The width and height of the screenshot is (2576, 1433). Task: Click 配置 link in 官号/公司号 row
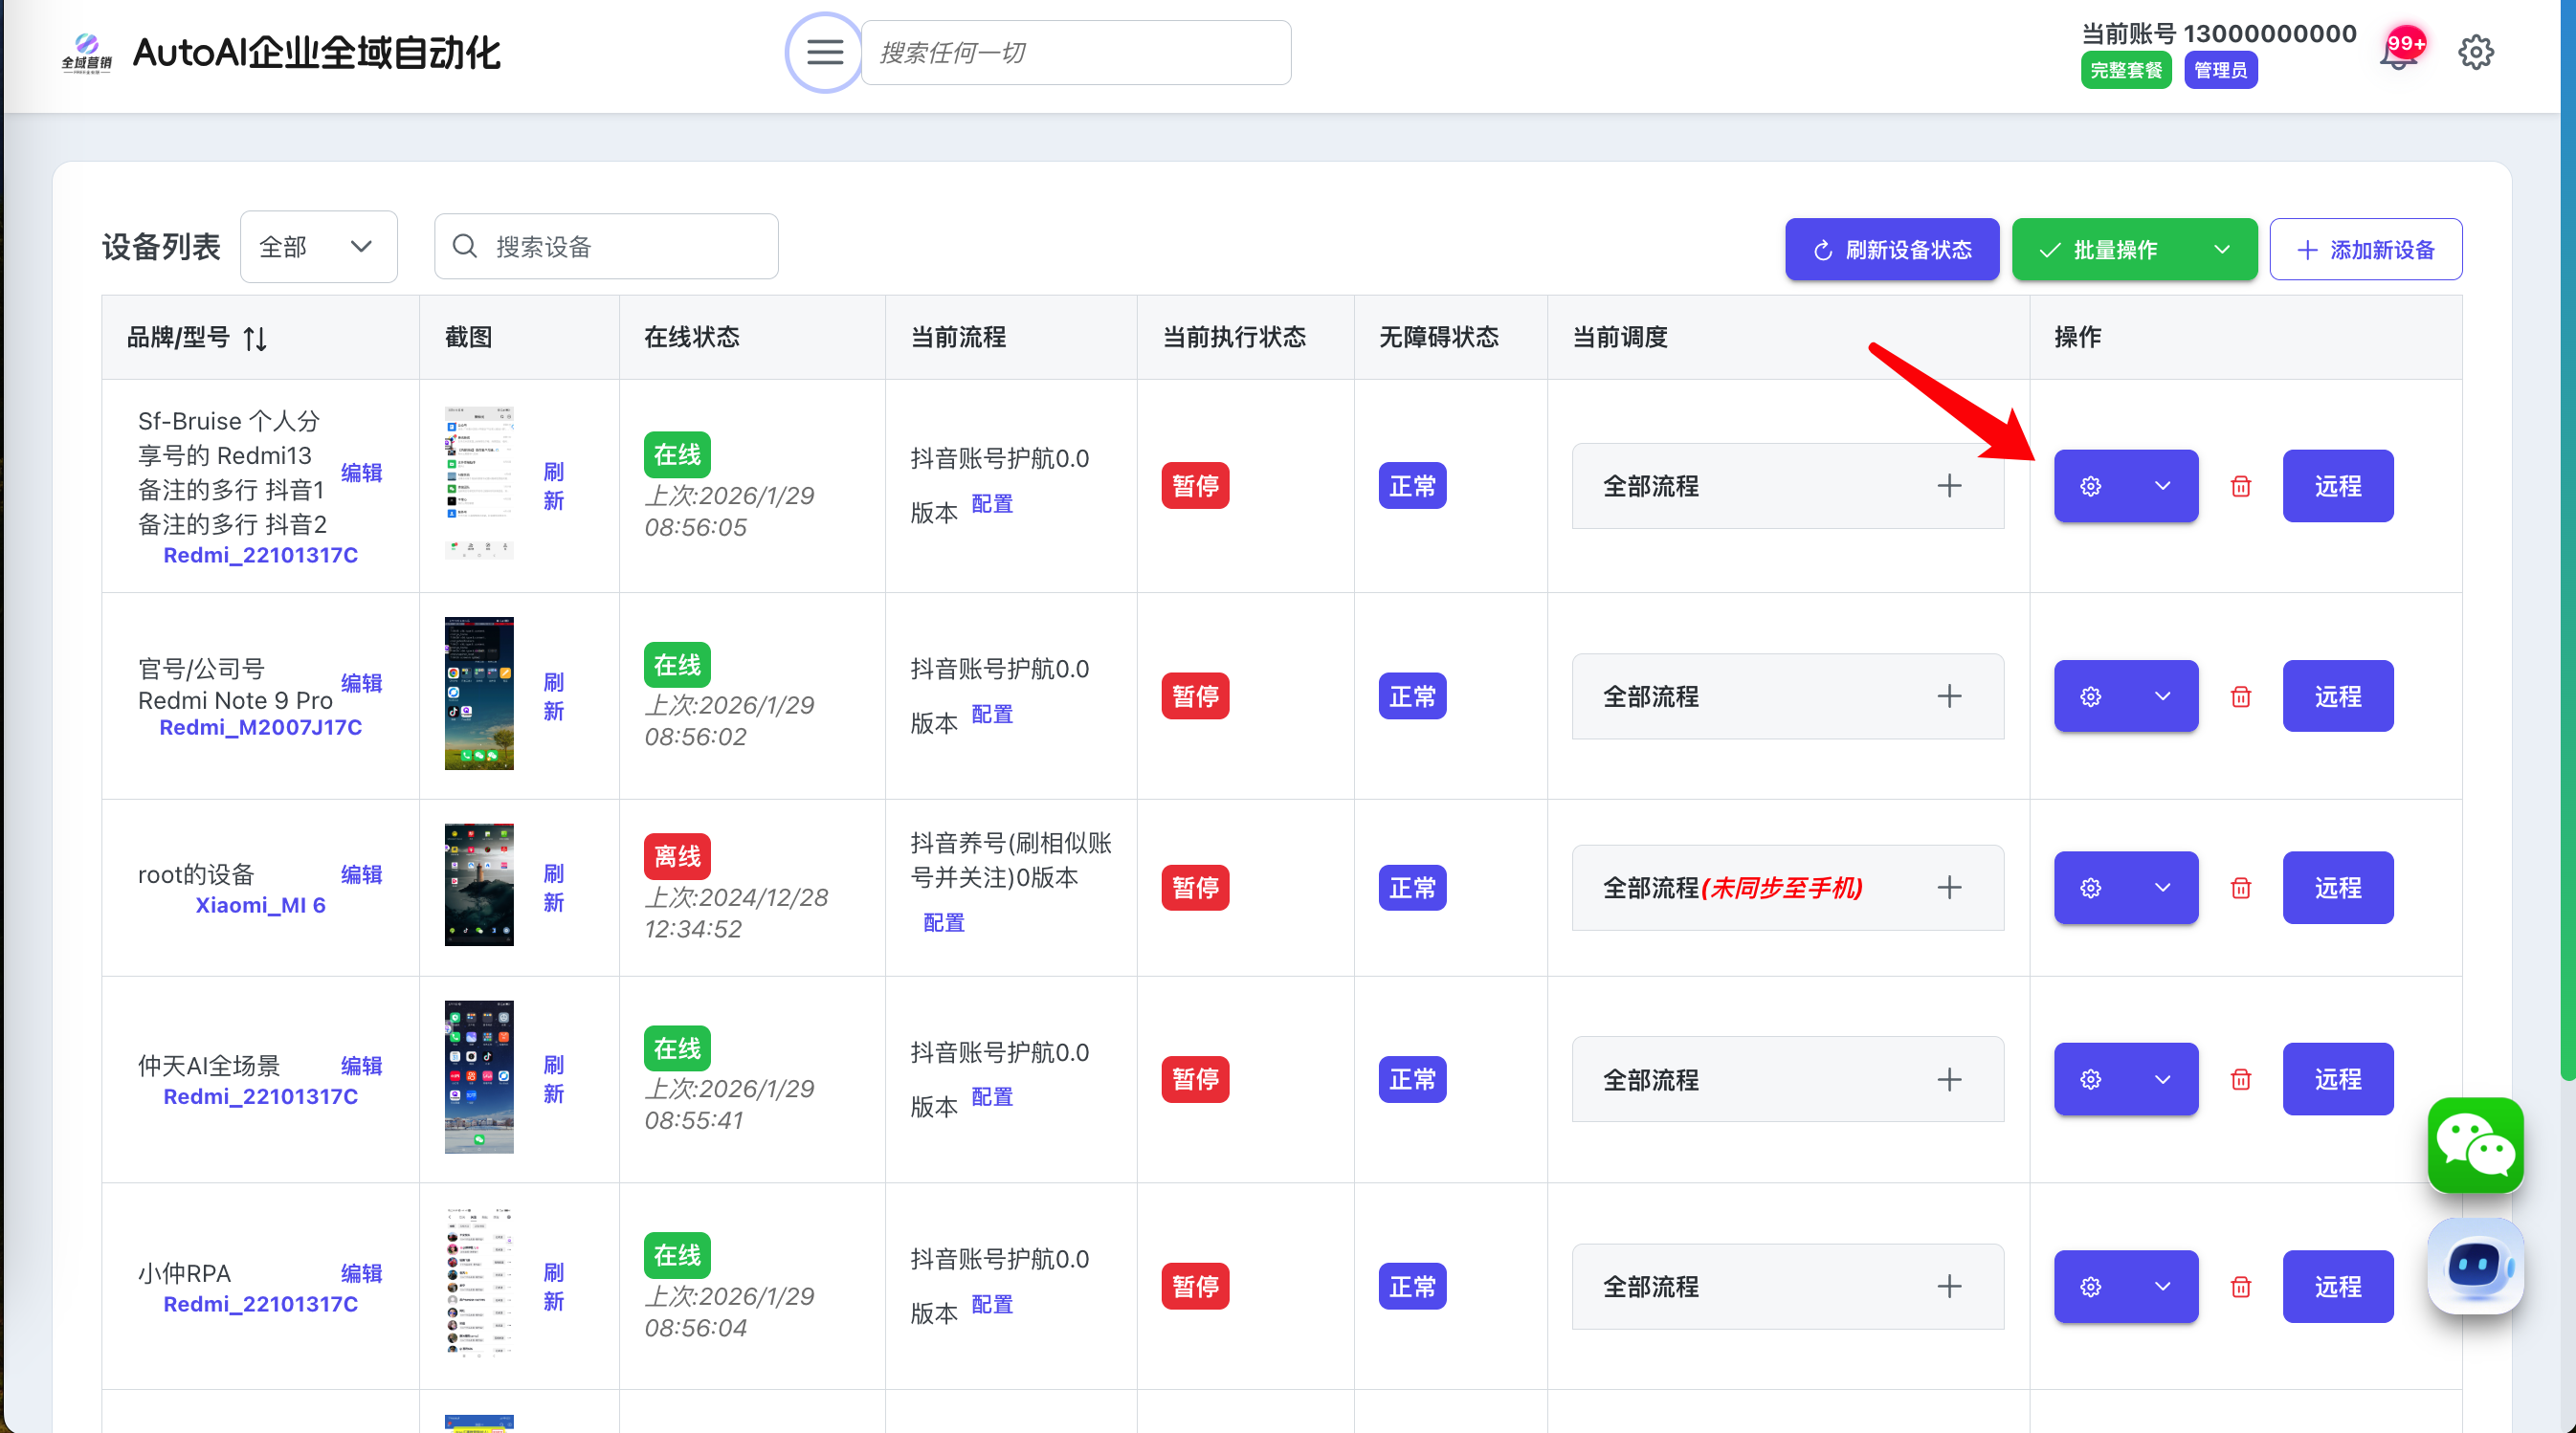(991, 714)
